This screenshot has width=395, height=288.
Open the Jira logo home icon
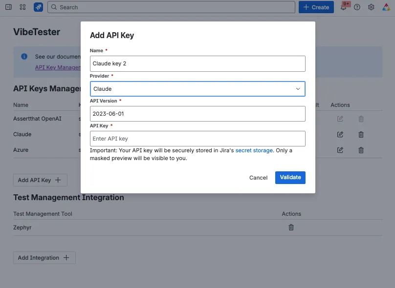point(38,7)
